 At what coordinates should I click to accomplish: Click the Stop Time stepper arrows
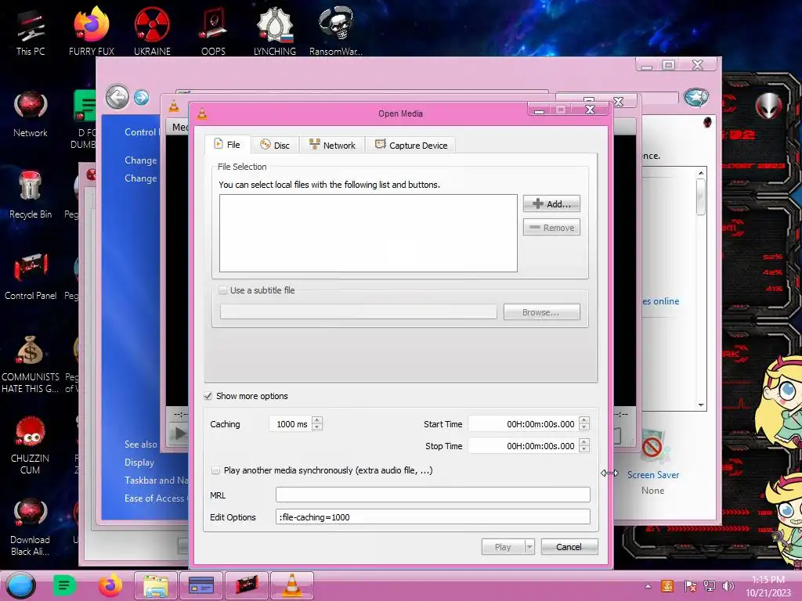click(x=584, y=445)
